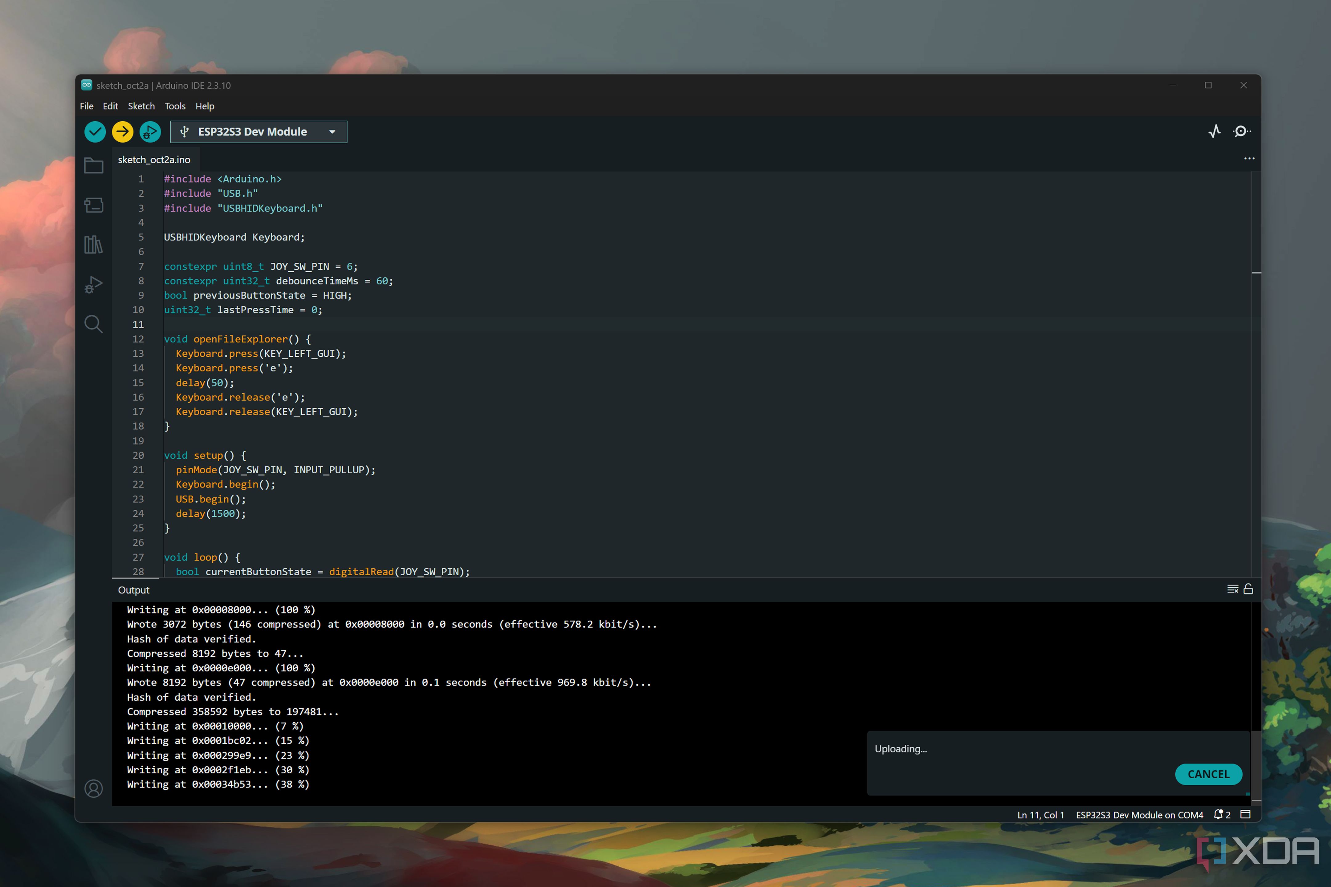Open the account profile icon
Viewport: 1331px width, 887px height.
click(93, 788)
